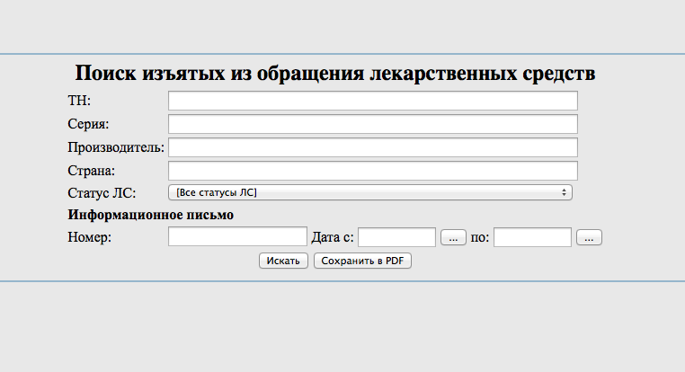Click the Серия: label text
Screen dimensions: 685x372
pos(88,124)
